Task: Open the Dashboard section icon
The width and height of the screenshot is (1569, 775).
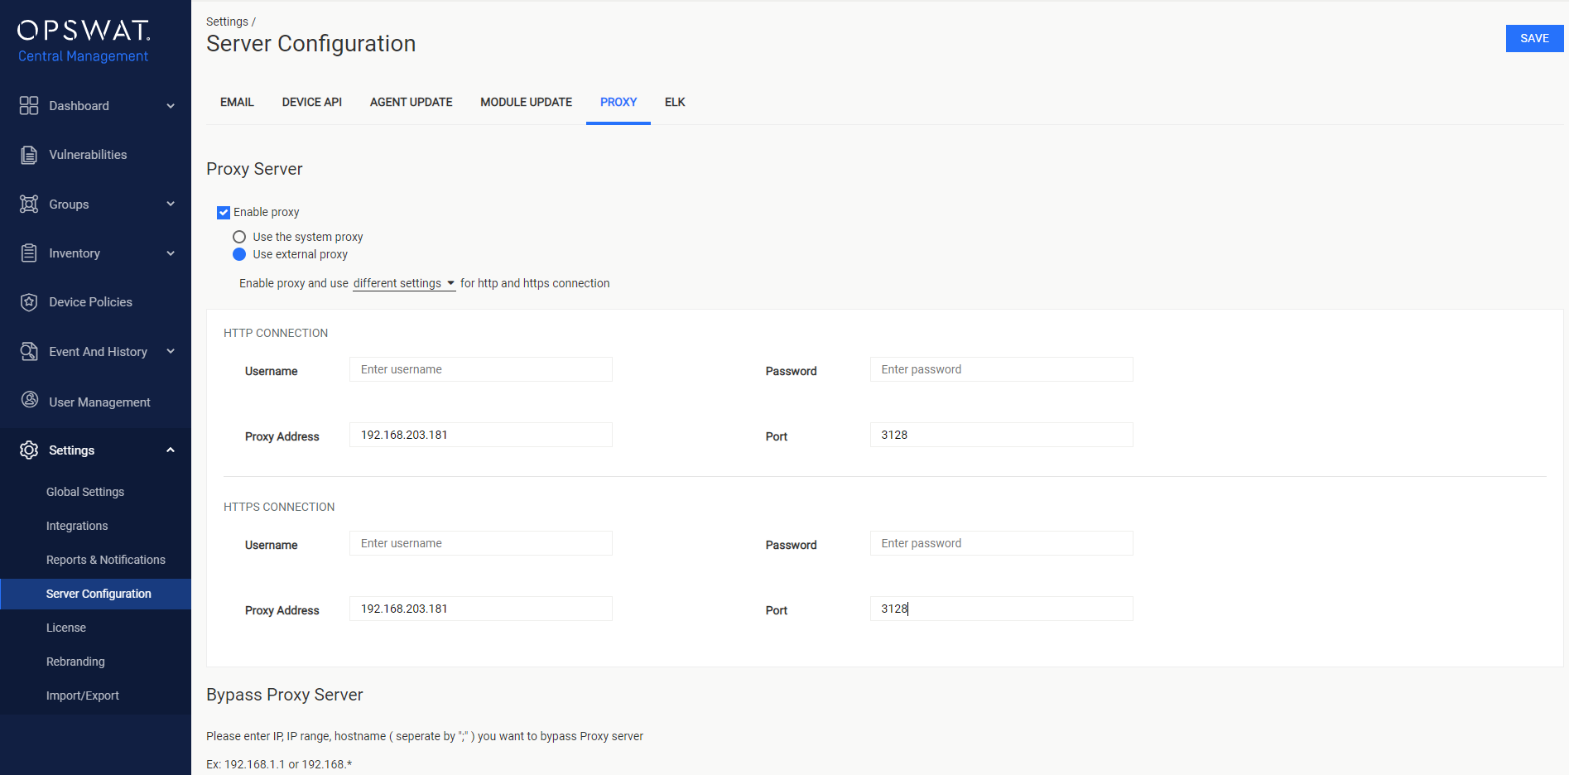Action: coord(28,105)
